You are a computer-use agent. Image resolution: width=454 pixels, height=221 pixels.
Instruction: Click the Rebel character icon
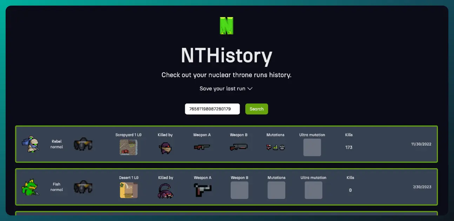(x=30, y=144)
